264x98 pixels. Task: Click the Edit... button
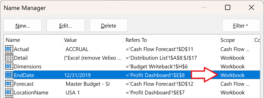pos(66,25)
